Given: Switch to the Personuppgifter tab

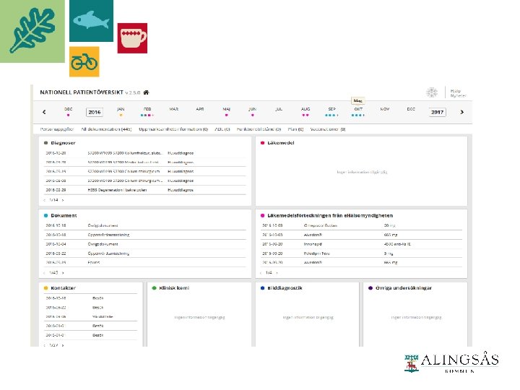Looking at the screenshot, I should pyautogui.click(x=57, y=129).
